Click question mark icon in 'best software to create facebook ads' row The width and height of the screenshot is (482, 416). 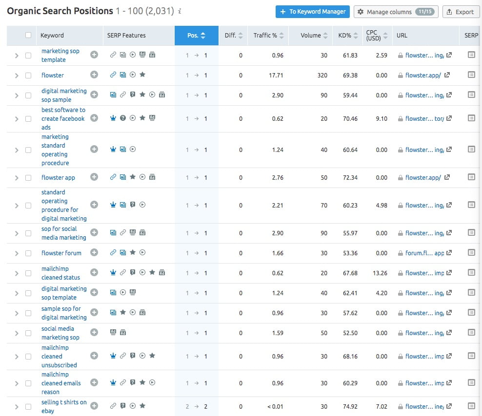point(123,118)
